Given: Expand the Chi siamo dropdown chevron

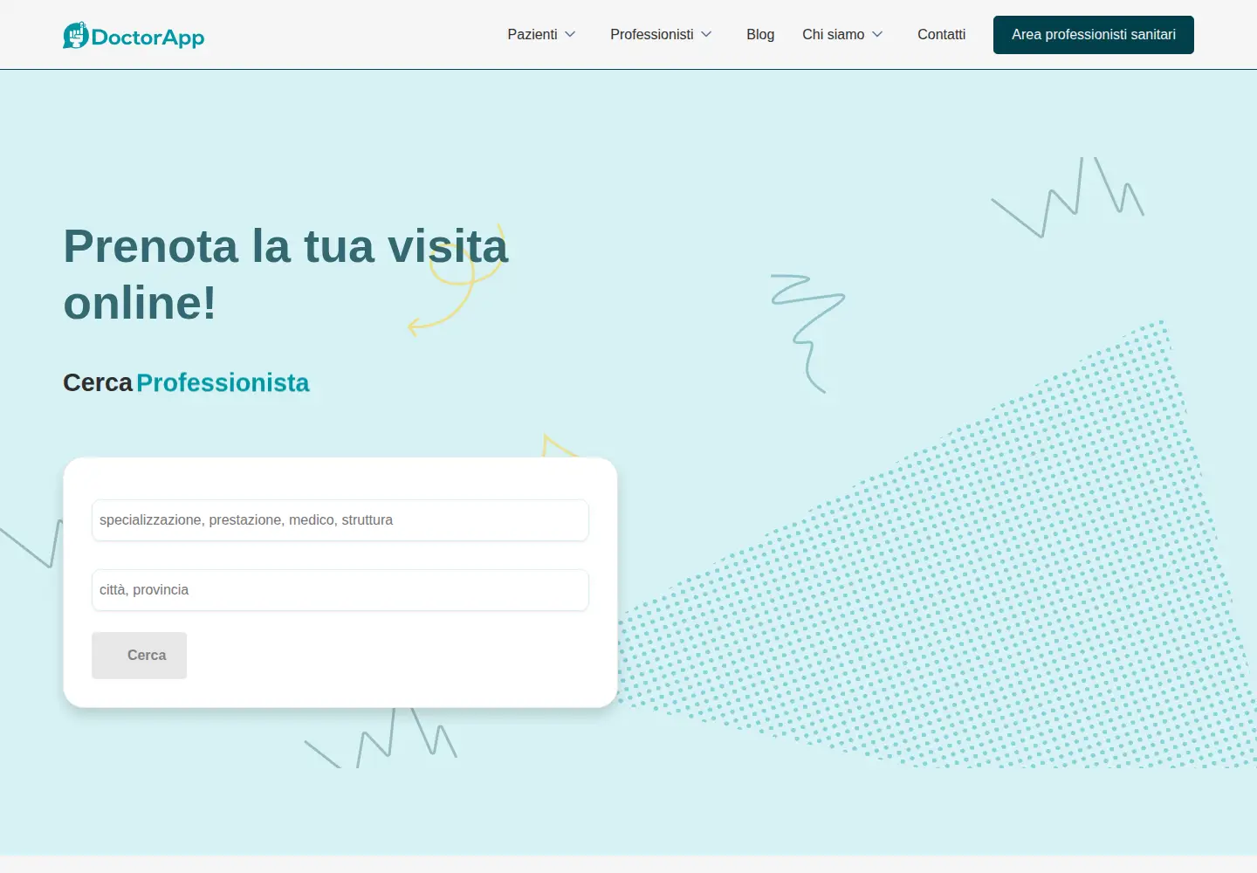Looking at the screenshot, I should 877,35.
